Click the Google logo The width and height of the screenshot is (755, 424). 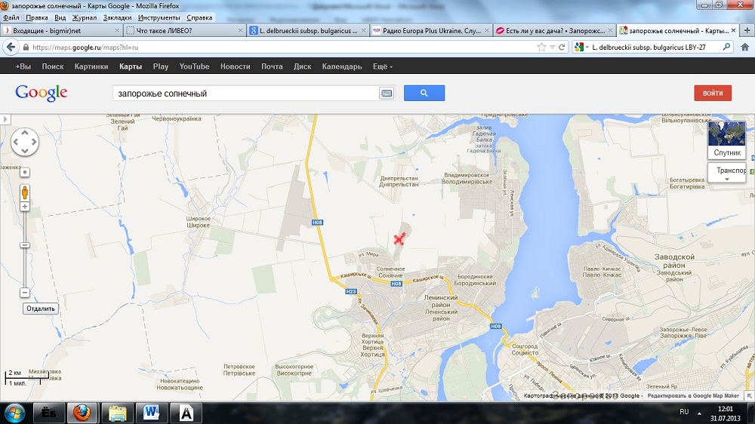(x=41, y=92)
